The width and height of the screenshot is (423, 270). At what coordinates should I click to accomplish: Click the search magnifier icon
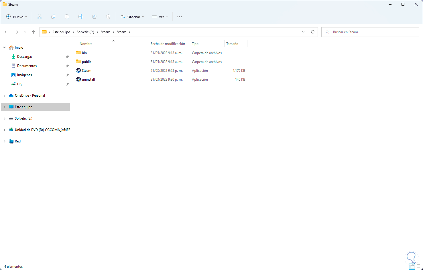point(327,32)
